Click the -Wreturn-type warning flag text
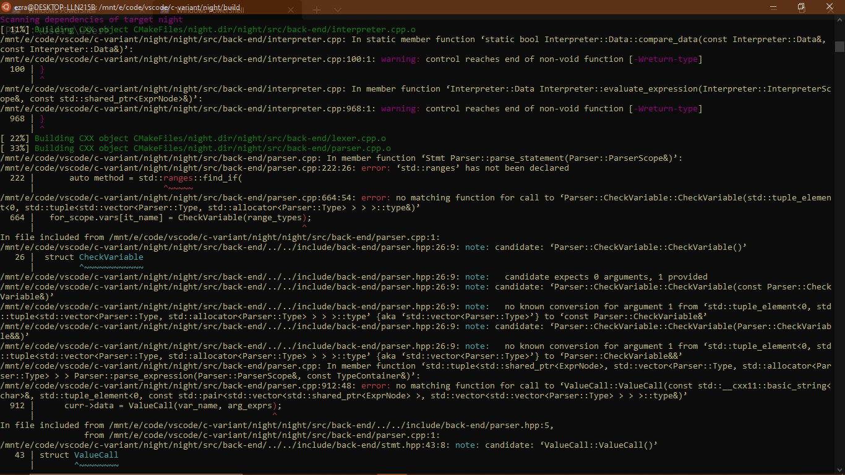Viewport: 845px width, 475px height. (667, 59)
